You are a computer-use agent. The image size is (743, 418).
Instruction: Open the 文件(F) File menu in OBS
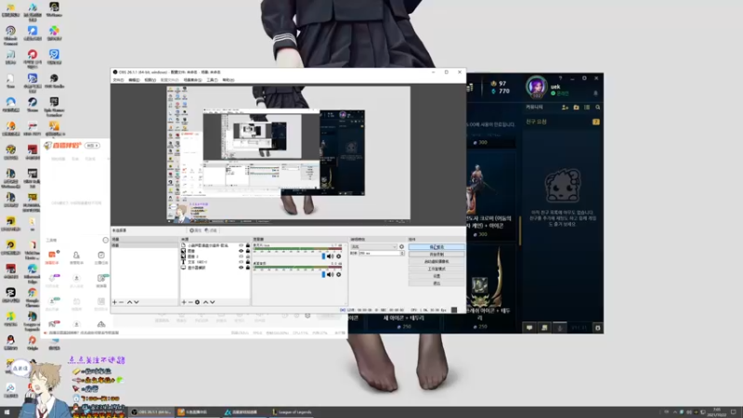[119, 80]
